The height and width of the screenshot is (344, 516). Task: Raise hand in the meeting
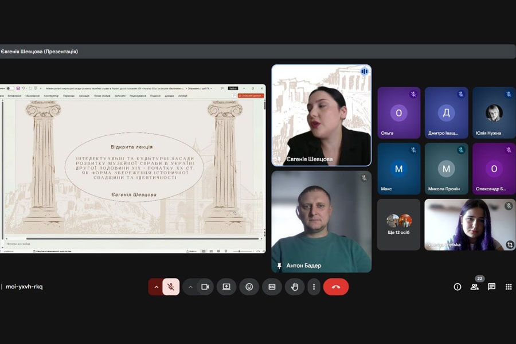[295, 287]
